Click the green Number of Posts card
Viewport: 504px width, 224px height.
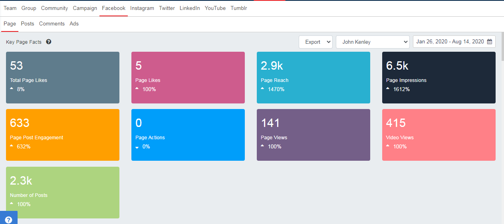click(63, 193)
